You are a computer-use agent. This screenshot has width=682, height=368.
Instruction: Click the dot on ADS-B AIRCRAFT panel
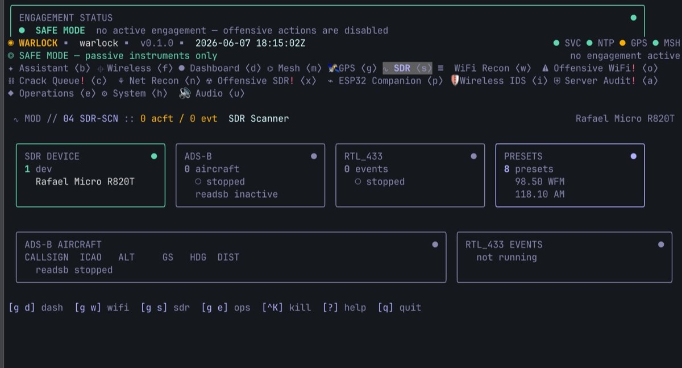435,245
